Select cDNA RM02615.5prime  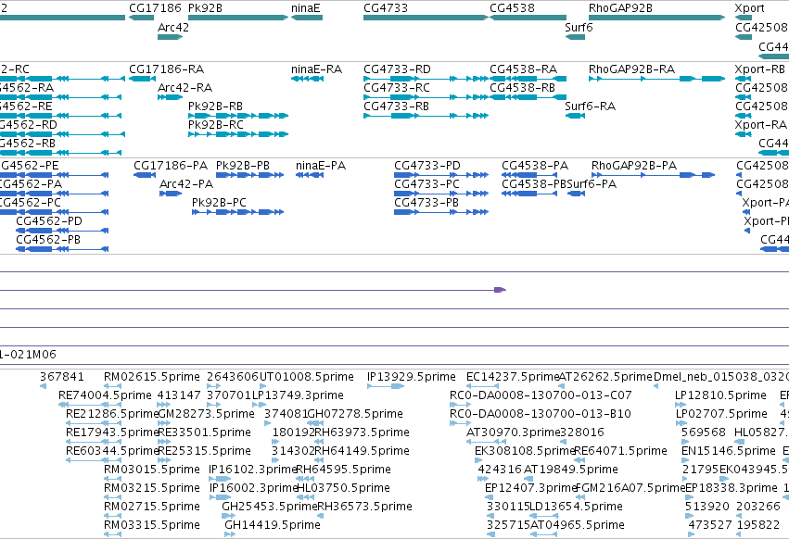click(x=151, y=377)
